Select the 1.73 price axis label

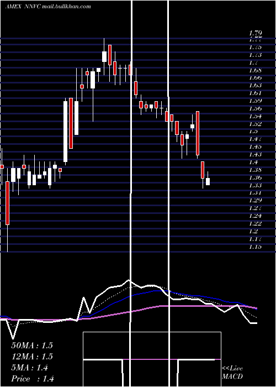click(256, 55)
